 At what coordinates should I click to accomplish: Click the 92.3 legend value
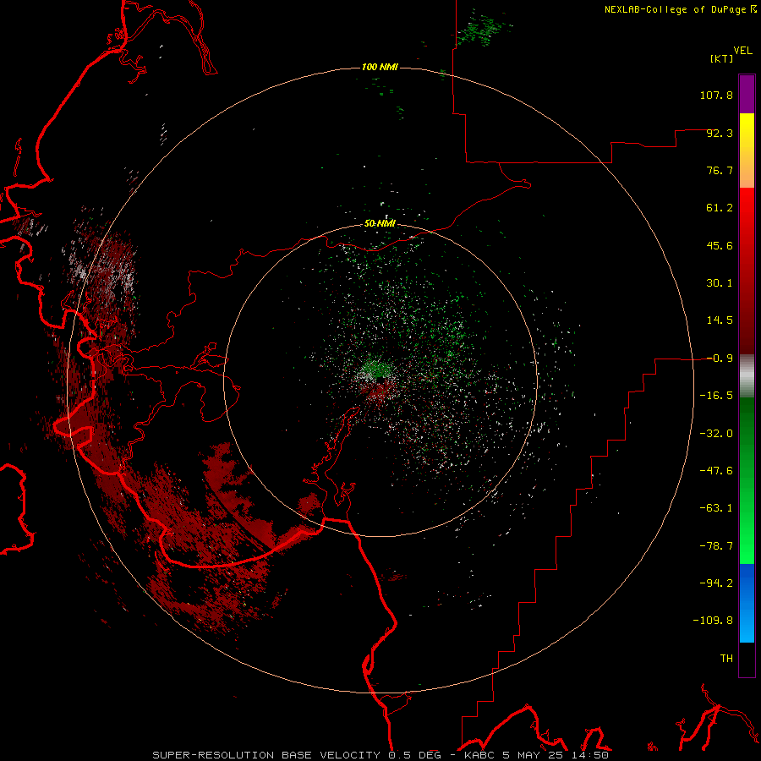tap(720, 133)
